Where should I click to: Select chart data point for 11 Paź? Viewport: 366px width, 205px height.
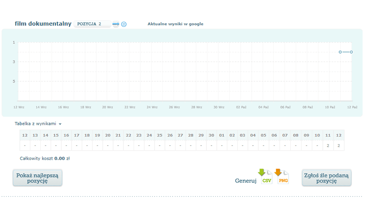pos(341,52)
